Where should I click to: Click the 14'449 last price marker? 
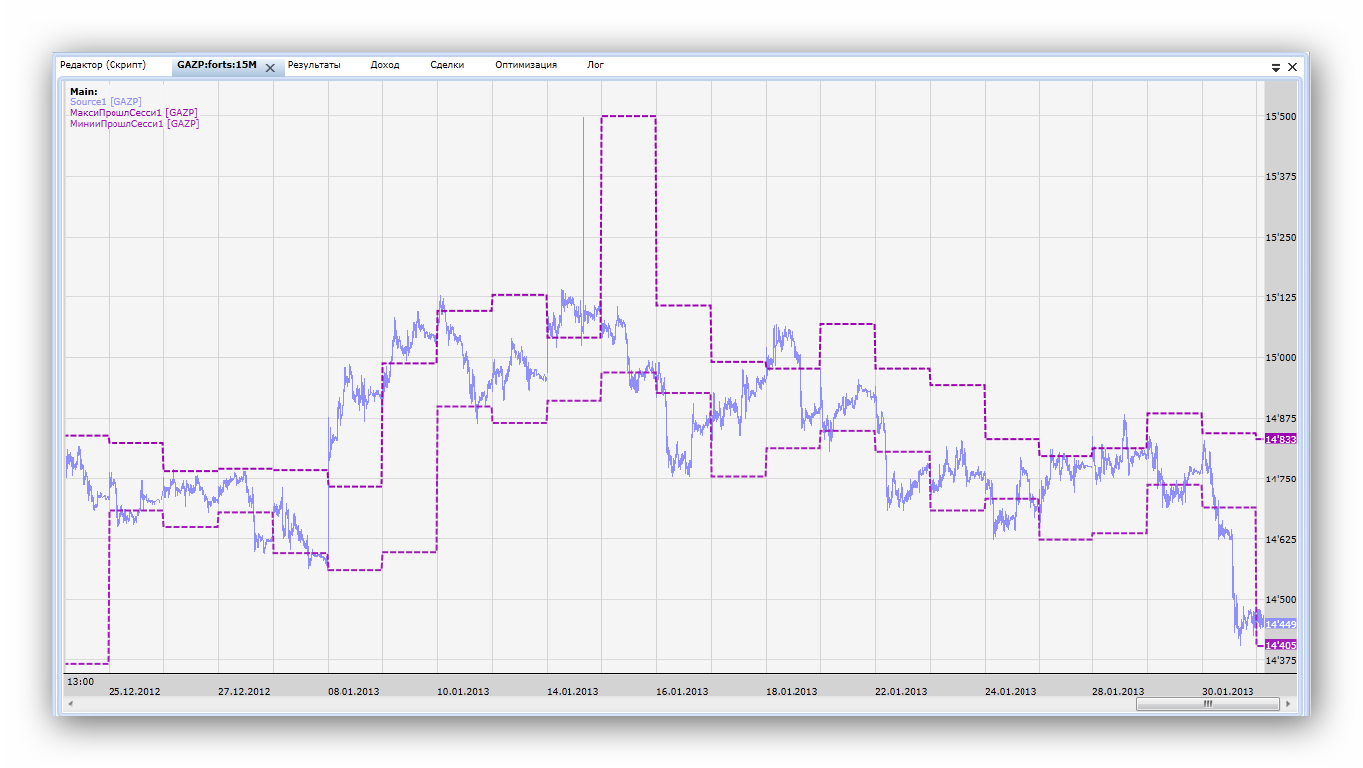1280,624
